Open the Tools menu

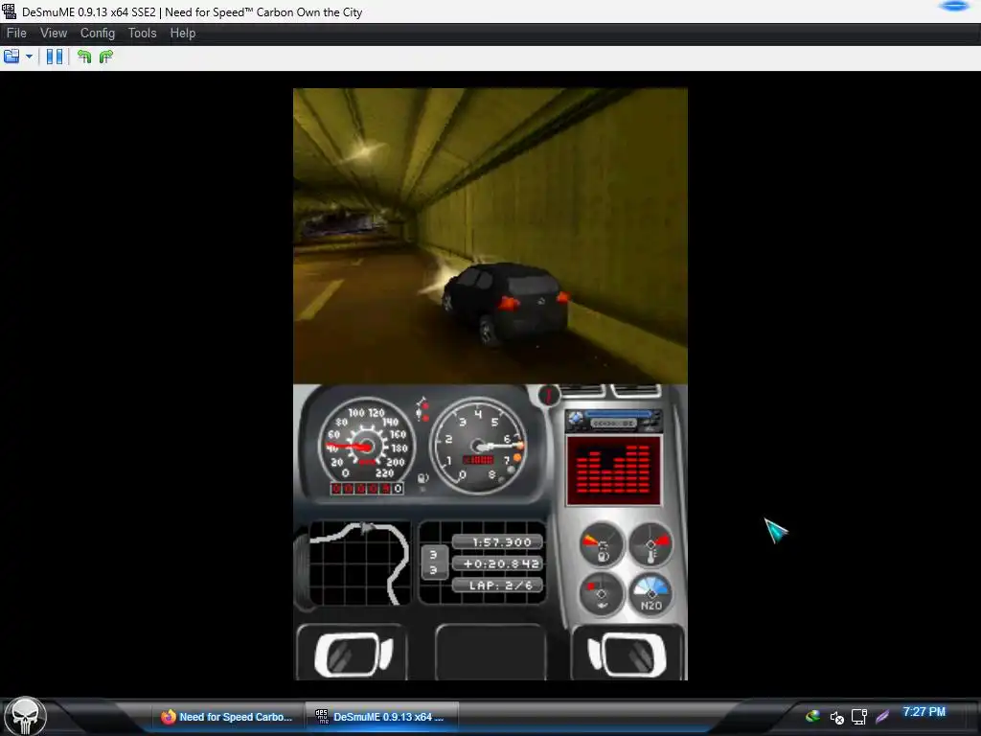pos(142,34)
